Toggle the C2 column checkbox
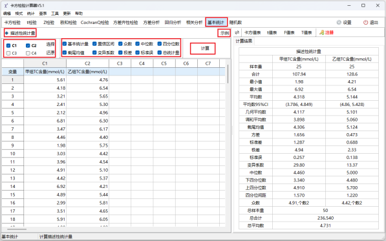This screenshot has height=241, width=386. 28,45
